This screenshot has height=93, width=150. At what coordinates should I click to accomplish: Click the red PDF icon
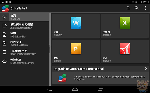[125, 49]
